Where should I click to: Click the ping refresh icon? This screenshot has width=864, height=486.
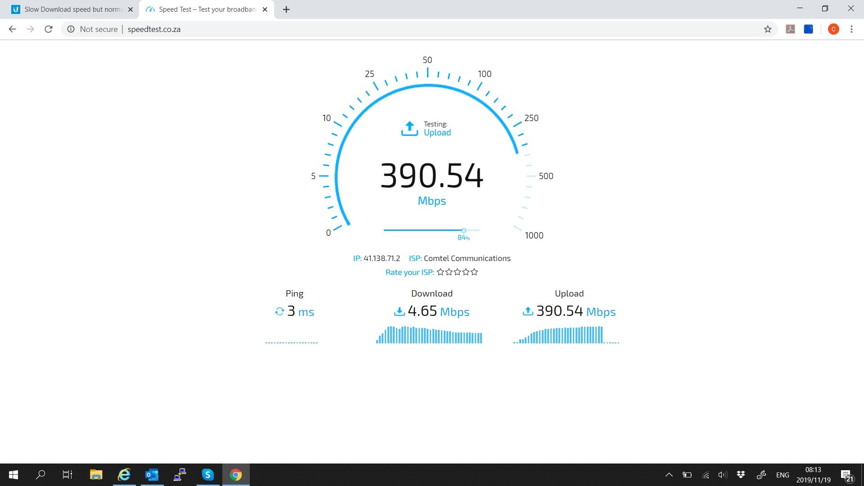point(279,311)
